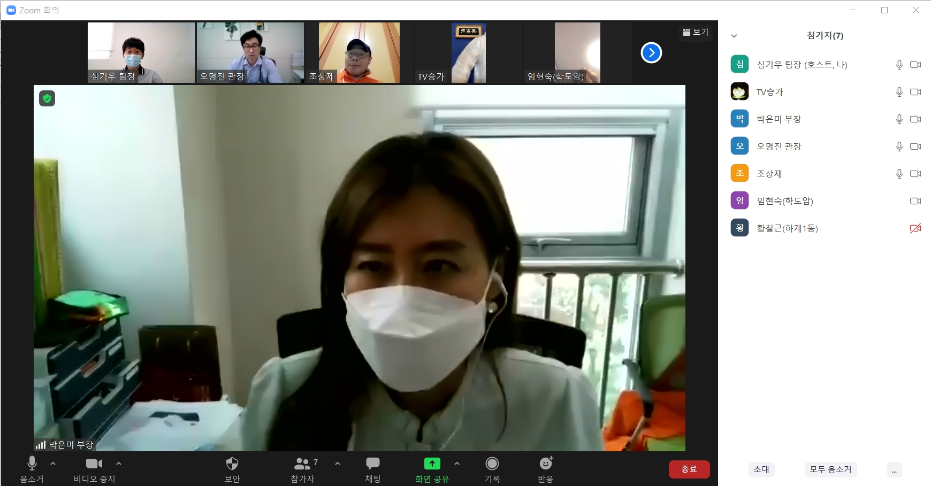The height and width of the screenshot is (486, 931).
Task: Mute microphone using the 음소거 button
Action: [x=32, y=464]
